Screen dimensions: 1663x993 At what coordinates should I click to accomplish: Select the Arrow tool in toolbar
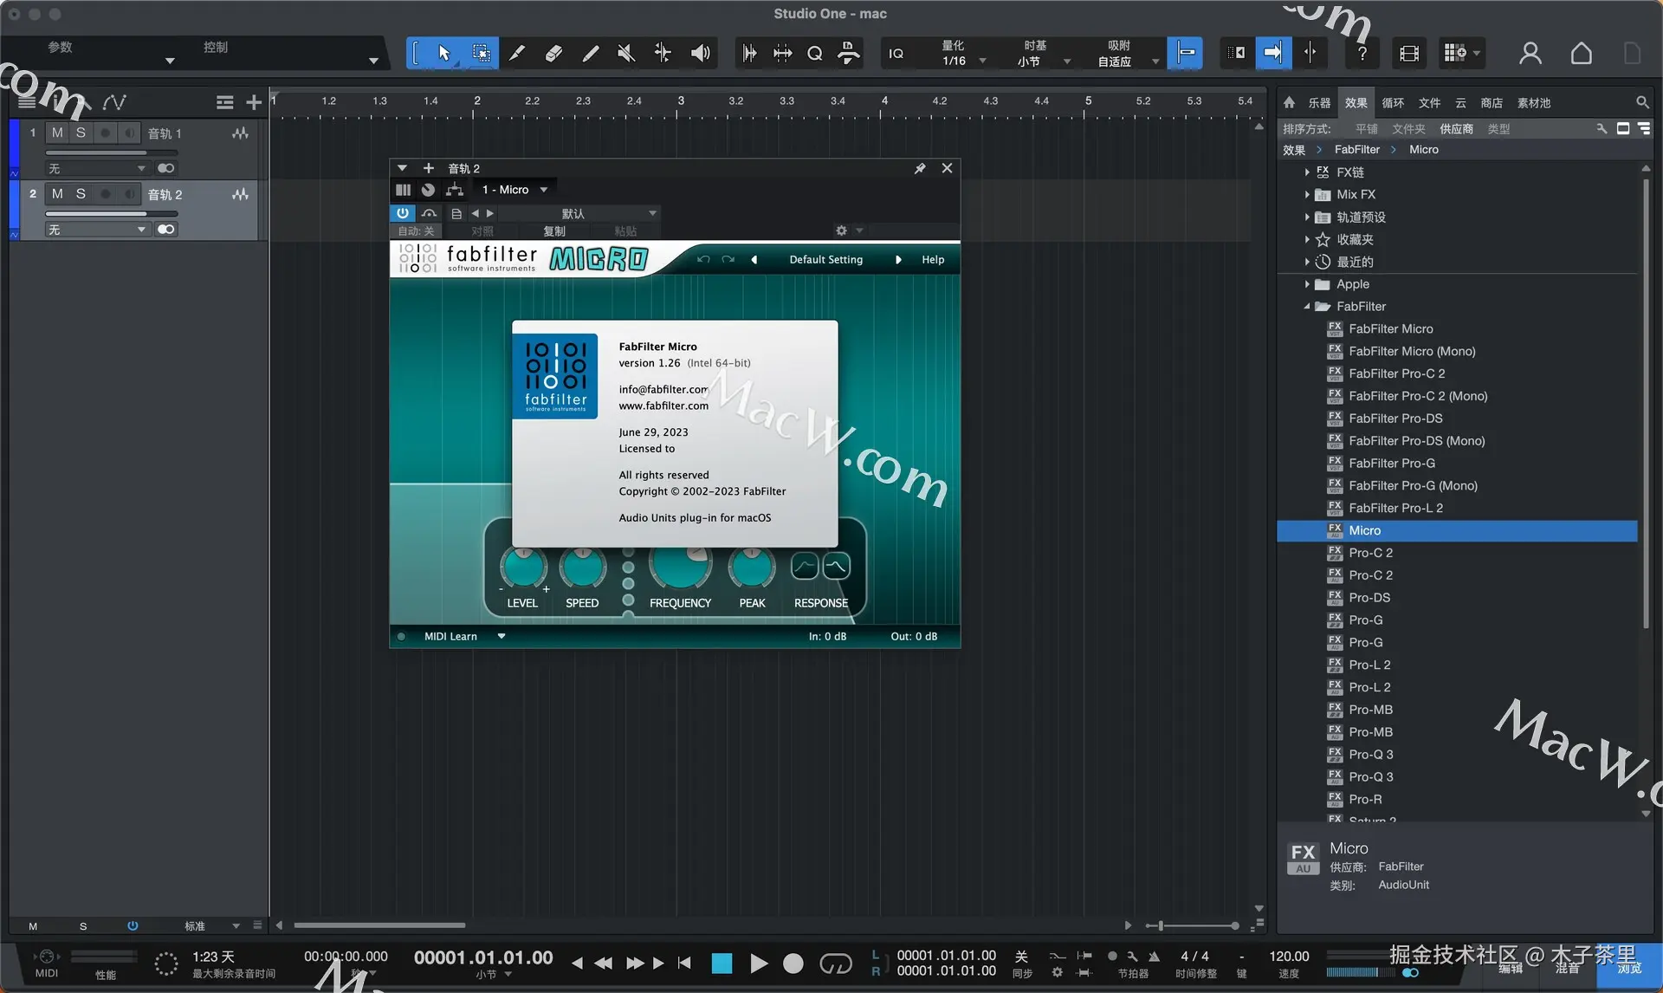[443, 54]
